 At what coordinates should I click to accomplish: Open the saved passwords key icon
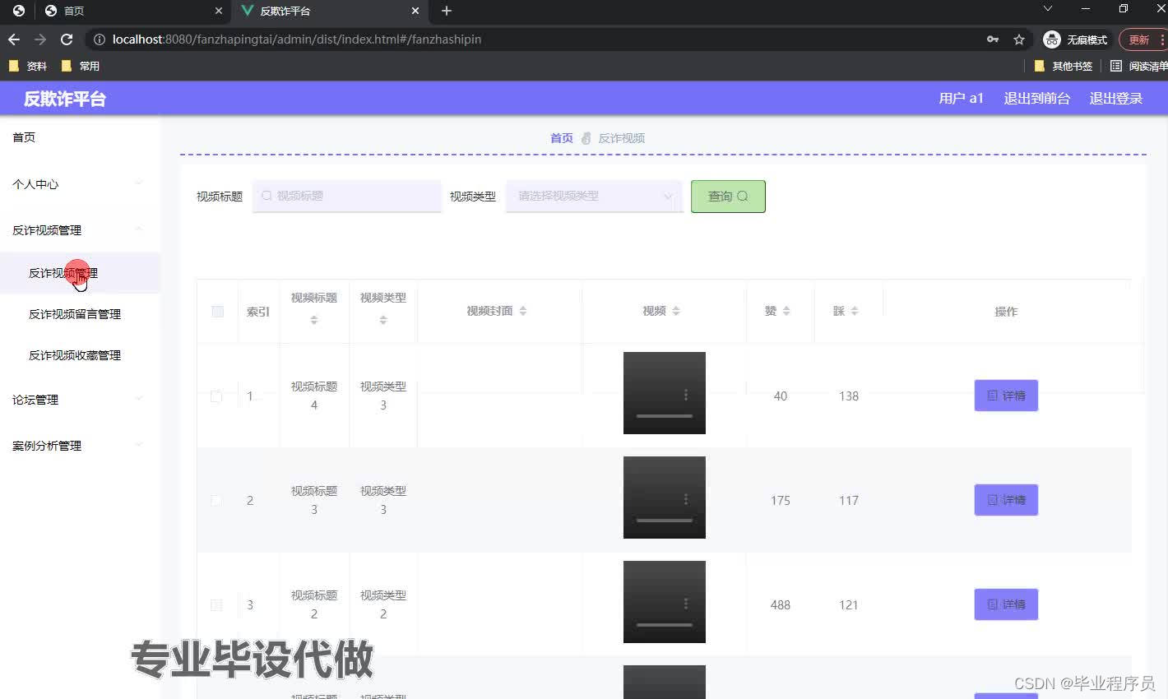993,39
